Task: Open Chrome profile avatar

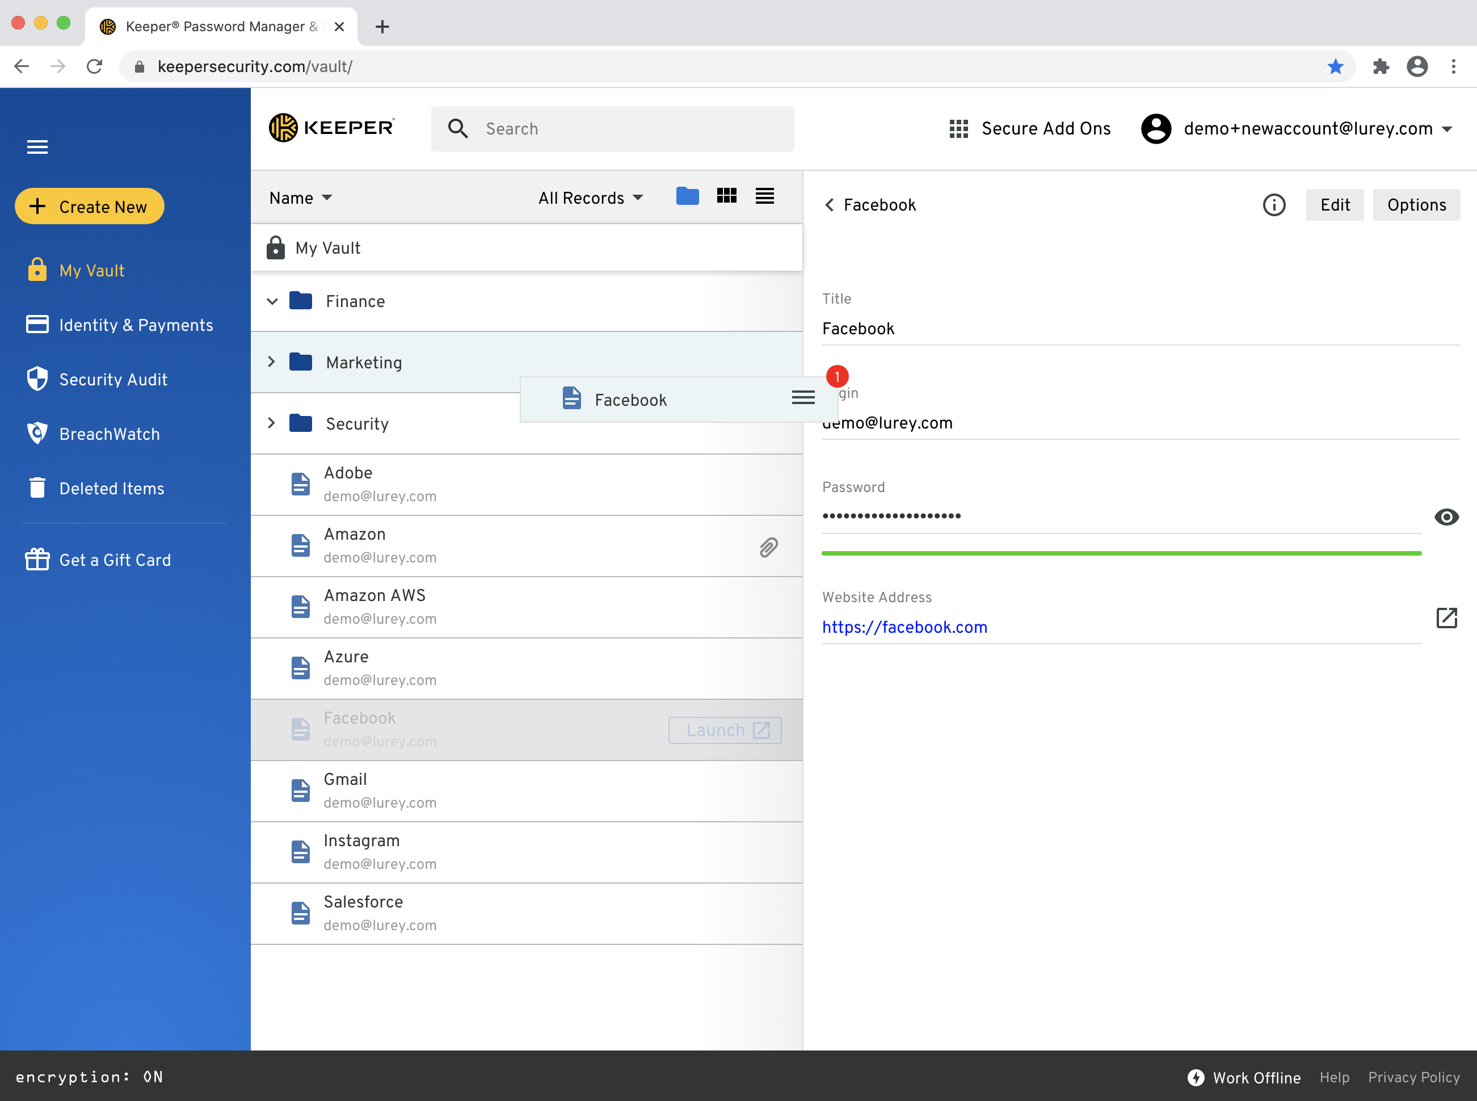Action: click(1417, 66)
